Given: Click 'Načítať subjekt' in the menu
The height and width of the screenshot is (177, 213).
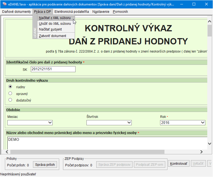Looking at the screenshot, I should click(50, 29).
